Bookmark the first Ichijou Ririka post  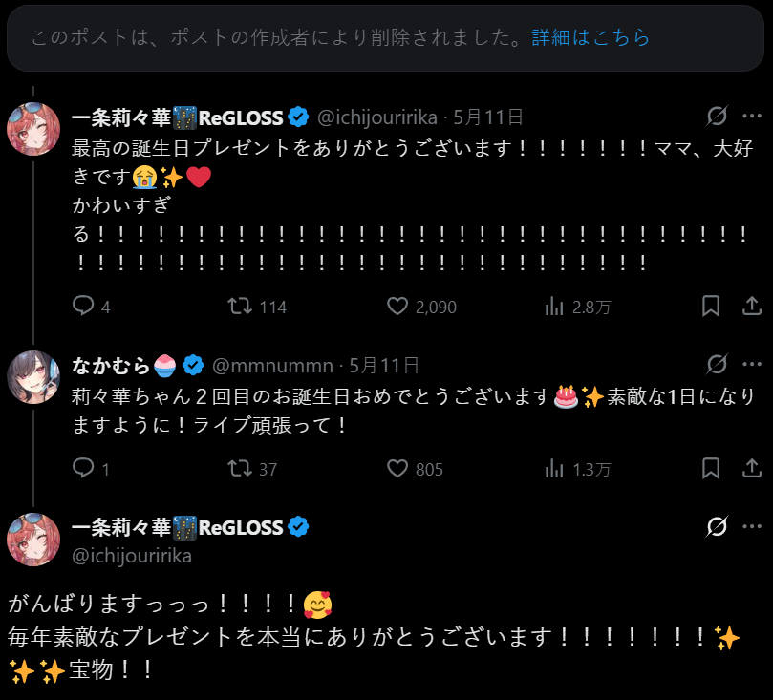tap(711, 307)
